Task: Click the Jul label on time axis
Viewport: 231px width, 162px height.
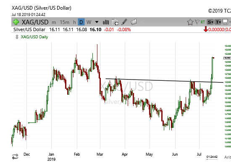Action: coord(199,154)
